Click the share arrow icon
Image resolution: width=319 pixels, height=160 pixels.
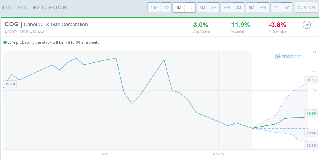point(307,25)
